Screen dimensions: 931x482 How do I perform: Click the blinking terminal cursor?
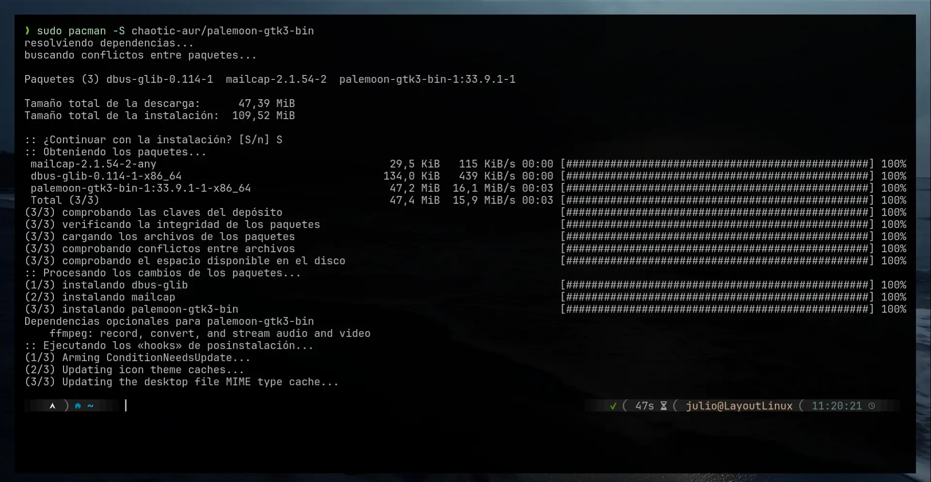pos(127,406)
